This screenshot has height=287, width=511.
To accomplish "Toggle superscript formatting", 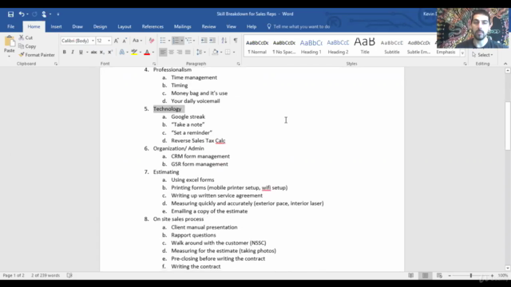I will tap(110, 52).
